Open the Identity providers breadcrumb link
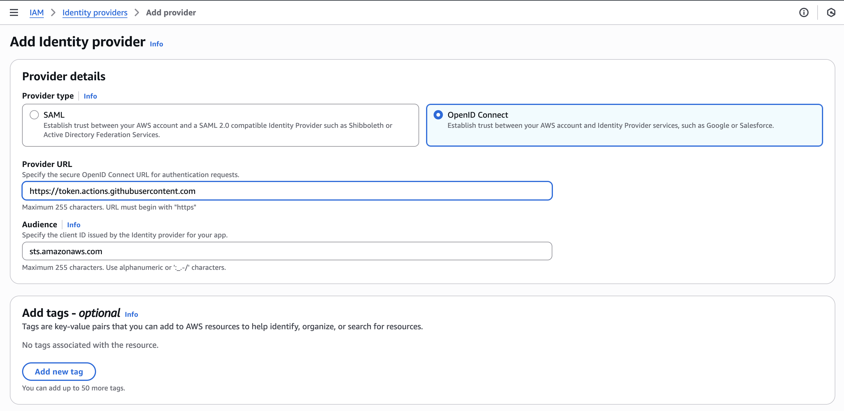Image resolution: width=844 pixels, height=411 pixels. point(95,13)
